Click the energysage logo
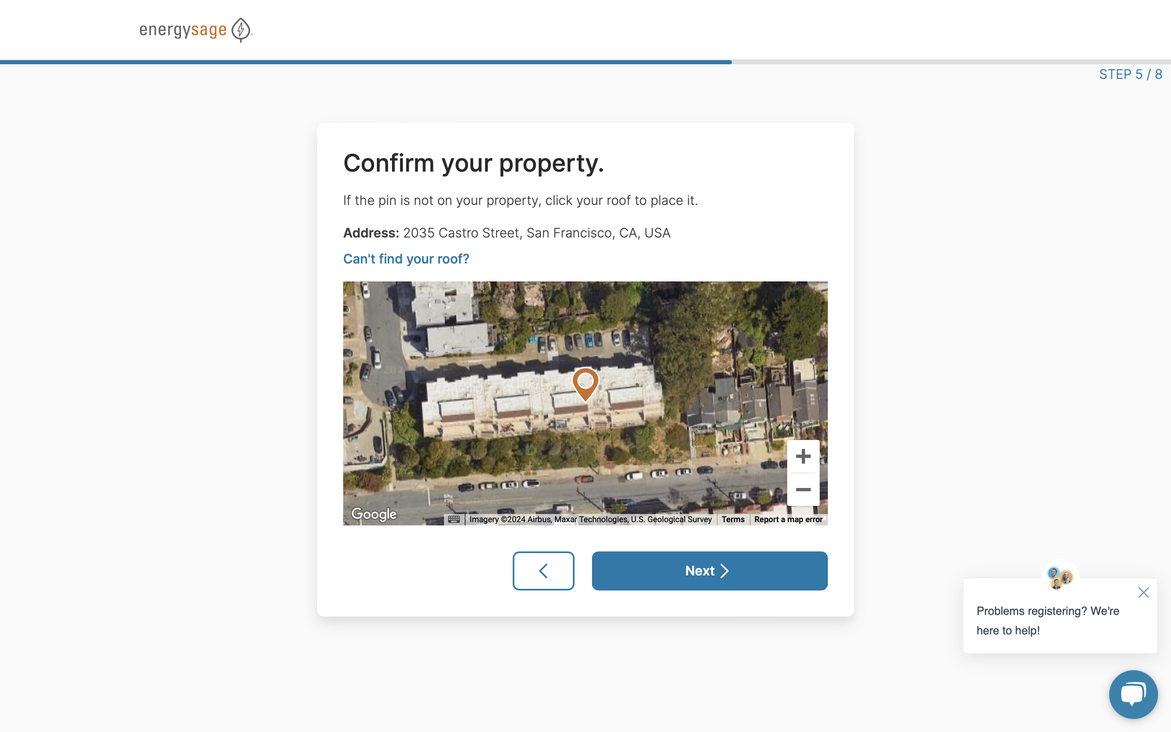Image resolution: width=1171 pixels, height=732 pixels. [x=196, y=30]
